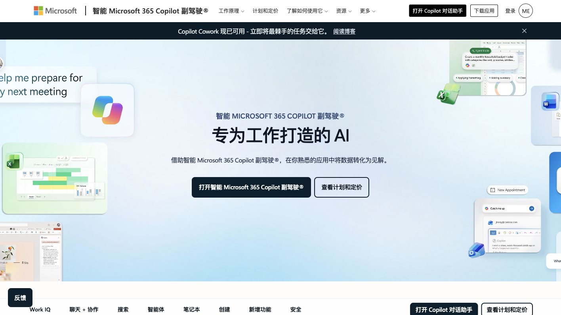The width and height of the screenshot is (561, 315).
Task: Open the 计划和定价 nav link
Action: point(265,11)
